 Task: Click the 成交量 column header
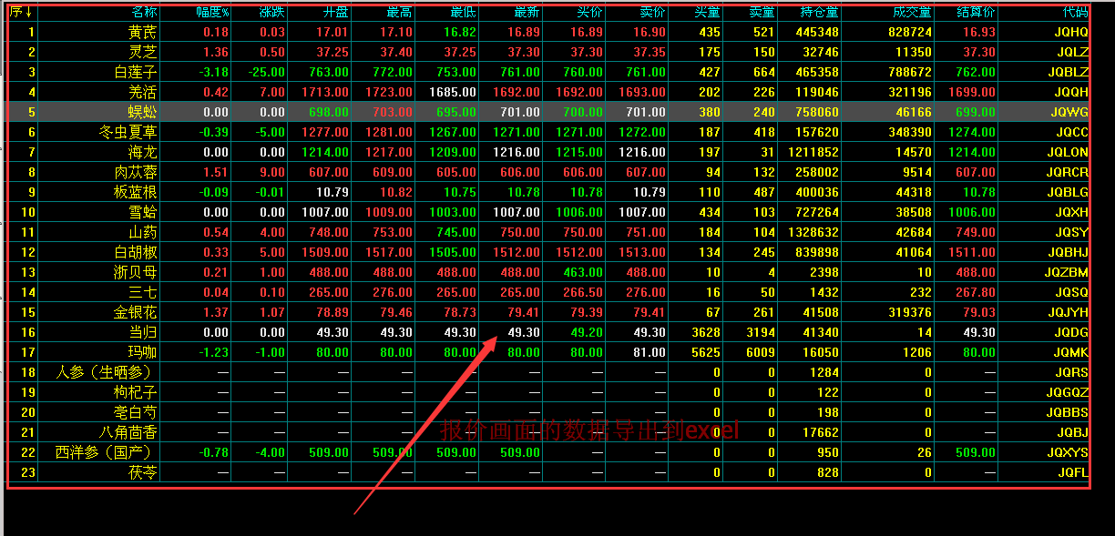(912, 13)
